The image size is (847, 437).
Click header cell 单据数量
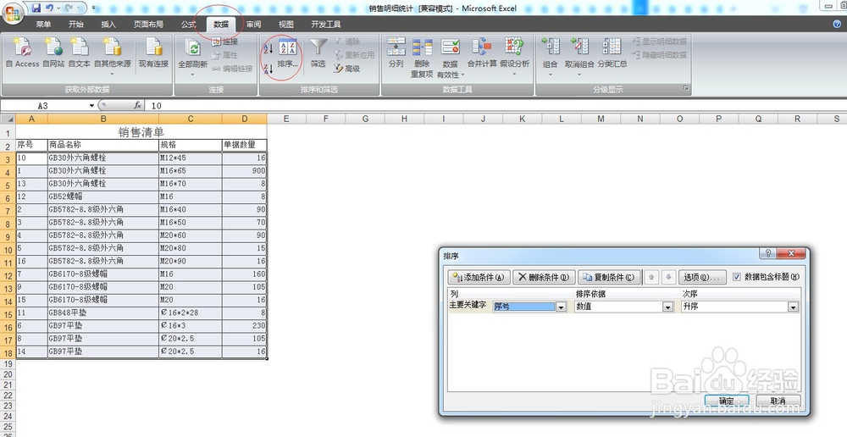[244, 145]
